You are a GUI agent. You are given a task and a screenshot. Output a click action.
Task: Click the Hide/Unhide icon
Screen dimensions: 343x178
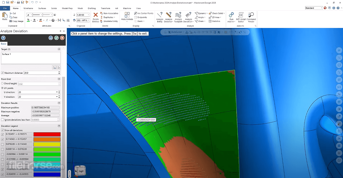127,15
